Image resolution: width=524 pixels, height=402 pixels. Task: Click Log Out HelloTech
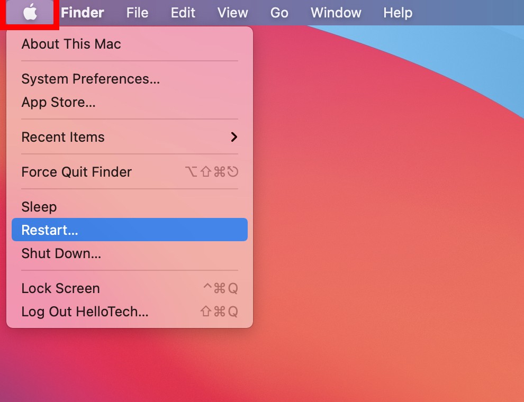(x=85, y=312)
